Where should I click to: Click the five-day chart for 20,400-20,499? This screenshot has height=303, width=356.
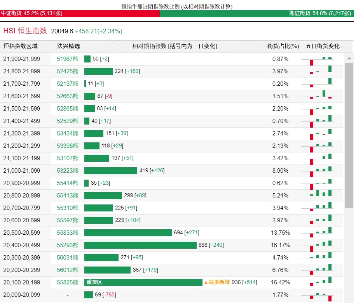click(x=317, y=246)
